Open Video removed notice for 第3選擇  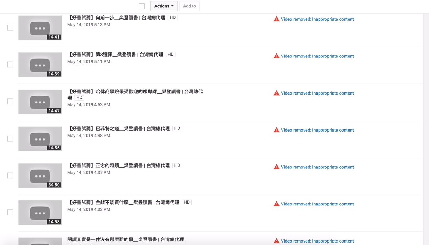tap(317, 56)
